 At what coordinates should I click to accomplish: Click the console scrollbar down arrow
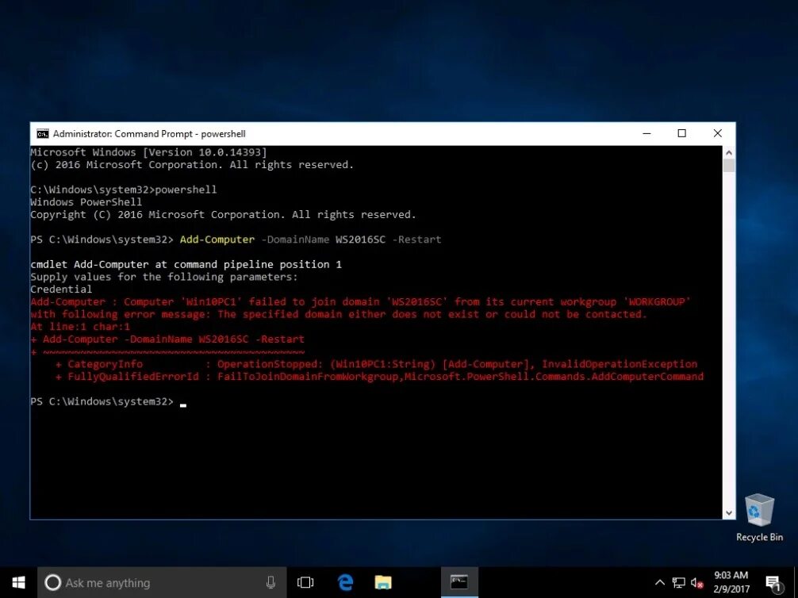click(729, 513)
